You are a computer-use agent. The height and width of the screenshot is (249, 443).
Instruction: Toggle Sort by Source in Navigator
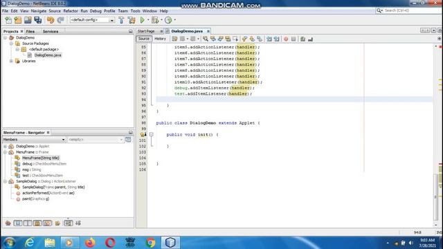pos(78,223)
